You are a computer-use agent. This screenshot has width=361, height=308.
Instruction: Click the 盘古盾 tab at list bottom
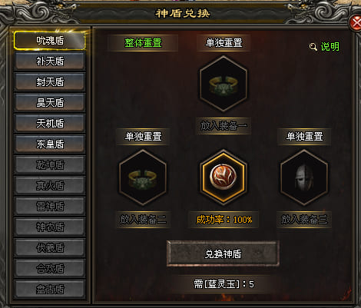click(50, 290)
